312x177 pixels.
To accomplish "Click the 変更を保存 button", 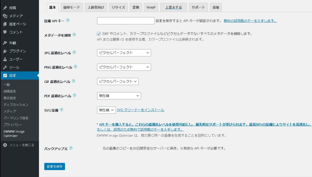I will (x=55, y=167).
